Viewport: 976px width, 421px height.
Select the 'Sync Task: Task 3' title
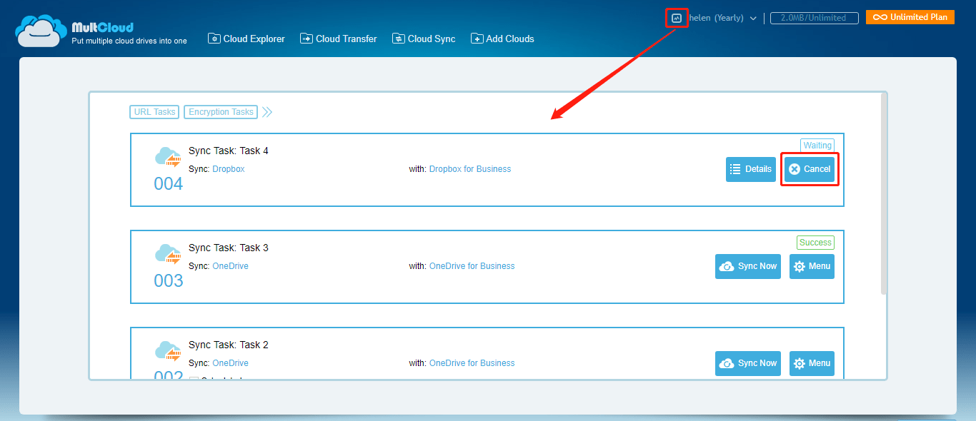tap(229, 248)
